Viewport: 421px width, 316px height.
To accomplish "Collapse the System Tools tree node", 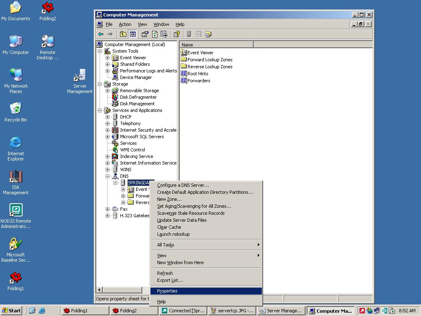I will [x=99, y=51].
